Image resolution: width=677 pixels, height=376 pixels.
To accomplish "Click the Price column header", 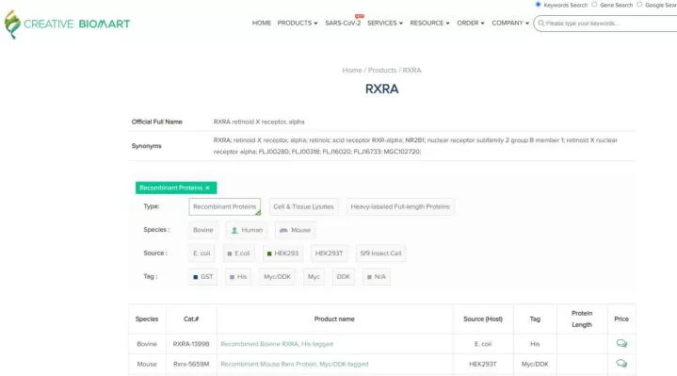I will click(x=621, y=319).
